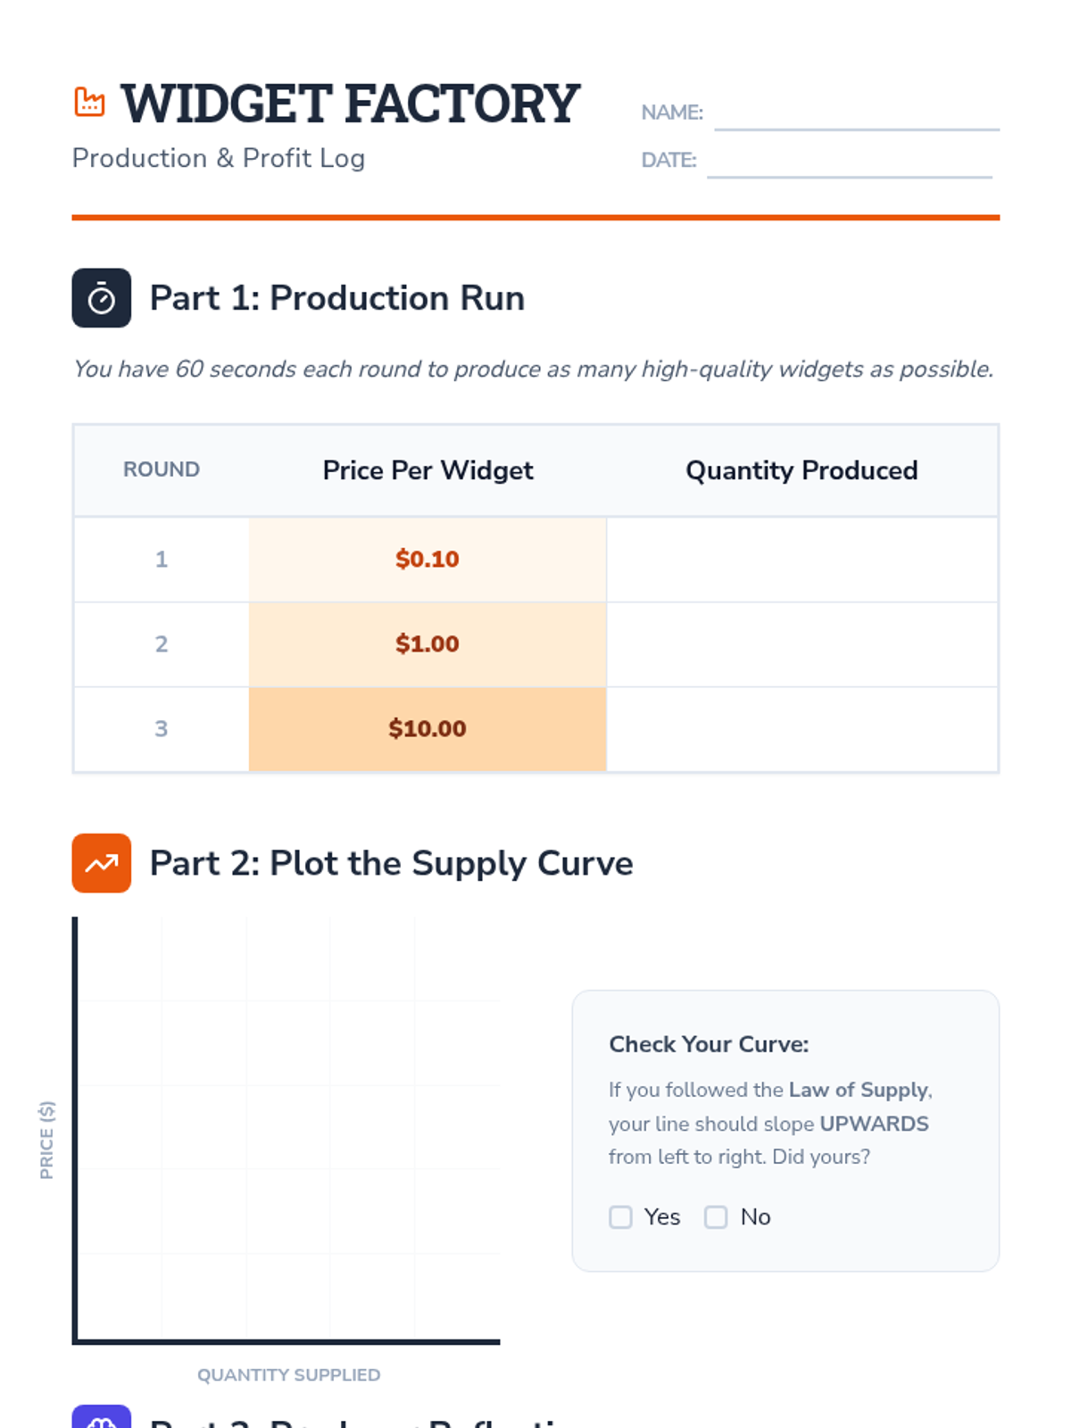1071x1428 pixels.
Task: Click Quantity Produced cell for round 3
Action: (801, 729)
